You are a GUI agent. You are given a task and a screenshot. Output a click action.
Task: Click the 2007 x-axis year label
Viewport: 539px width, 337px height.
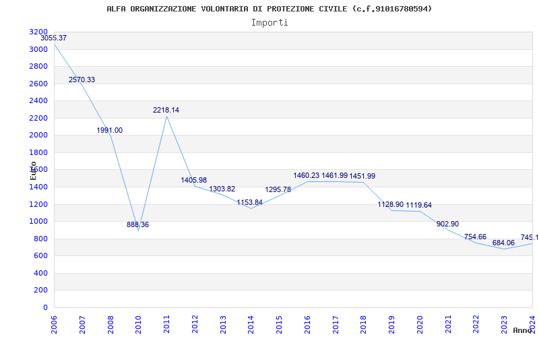(82, 324)
